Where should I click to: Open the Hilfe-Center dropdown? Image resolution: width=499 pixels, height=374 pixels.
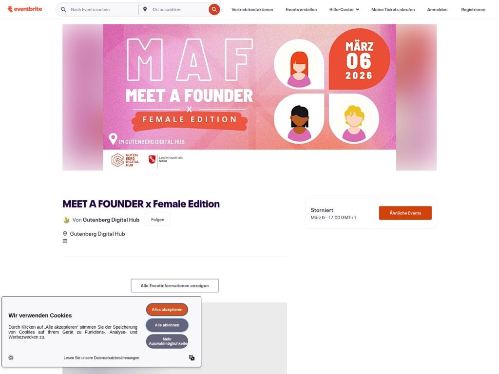[x=344, y=9]
